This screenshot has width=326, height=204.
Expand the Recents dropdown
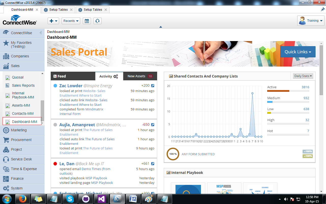(71, 21)
